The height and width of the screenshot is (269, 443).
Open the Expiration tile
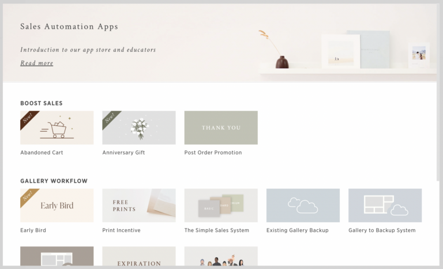pyautogui.click(x=139, y=259)
